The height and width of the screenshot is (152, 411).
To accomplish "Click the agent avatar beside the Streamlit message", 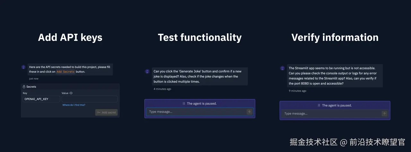I will pos(282,68).
